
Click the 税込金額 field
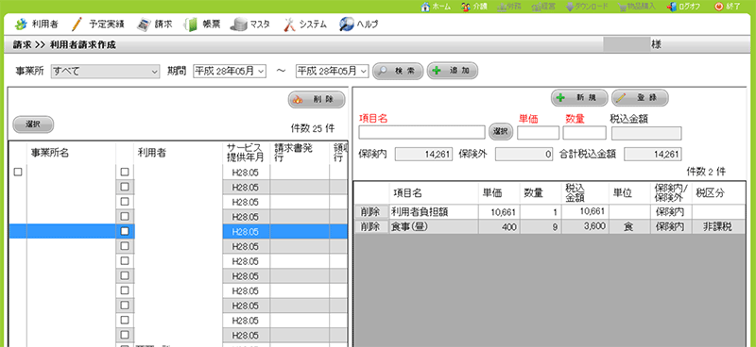[x=646, y=133]
